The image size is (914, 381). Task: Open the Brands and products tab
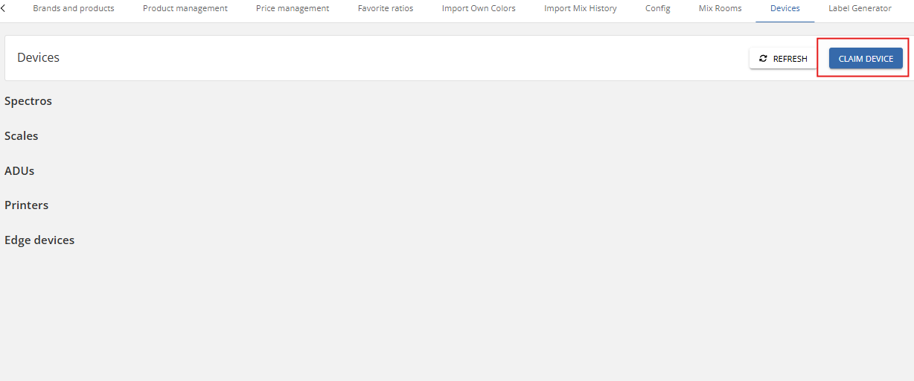pyautogui.click(x=74, y=9)
